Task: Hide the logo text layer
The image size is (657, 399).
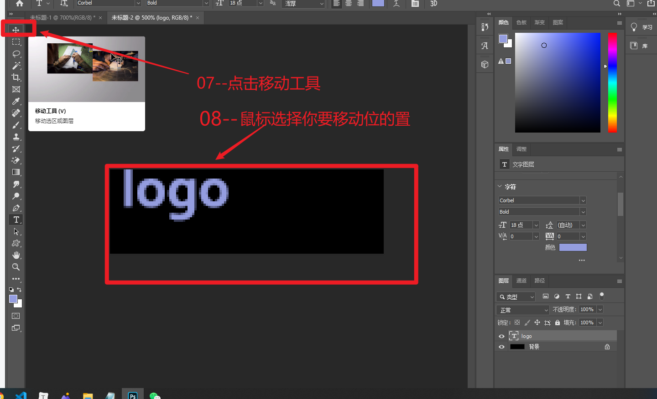Action: coord(501,336)
